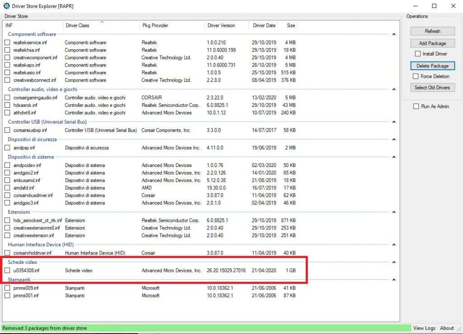Check the amdpsp.inf checkbox

tap(7, 148)
